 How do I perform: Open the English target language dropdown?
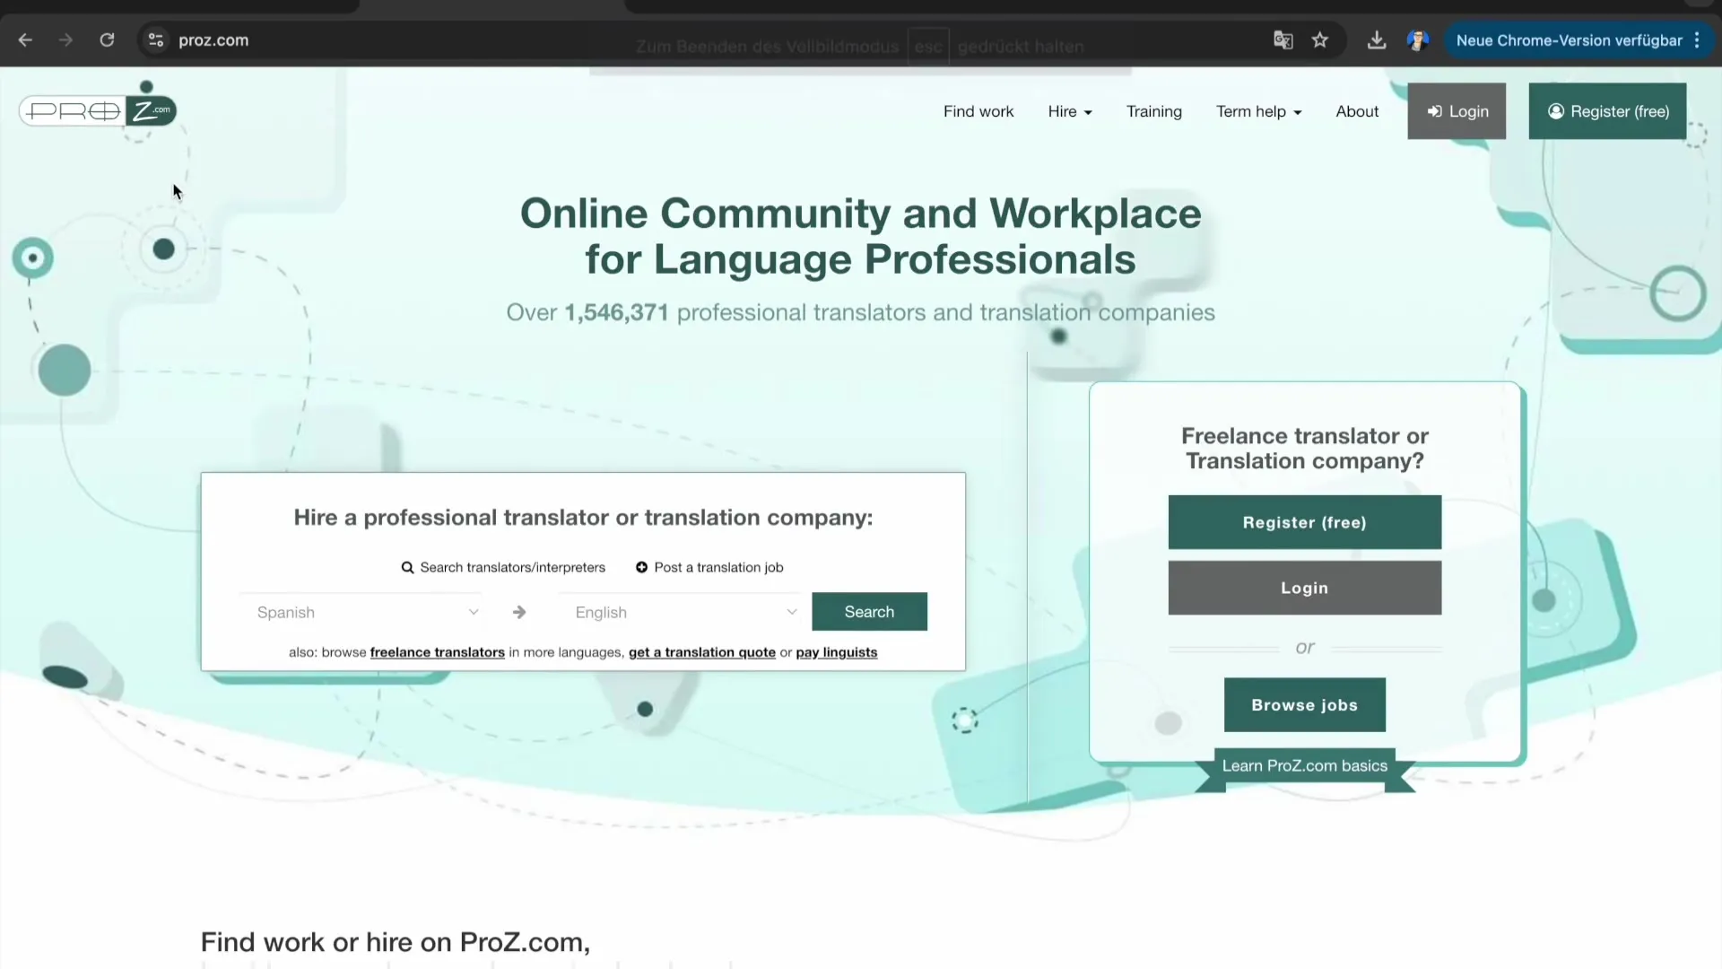click(684, 612)
